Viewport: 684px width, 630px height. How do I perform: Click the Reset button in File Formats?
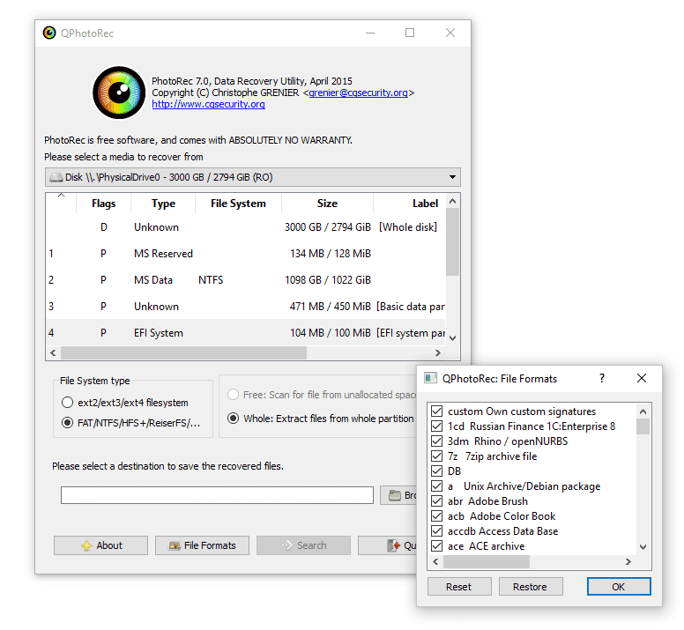pyautogui.click(x=459, y=587)
